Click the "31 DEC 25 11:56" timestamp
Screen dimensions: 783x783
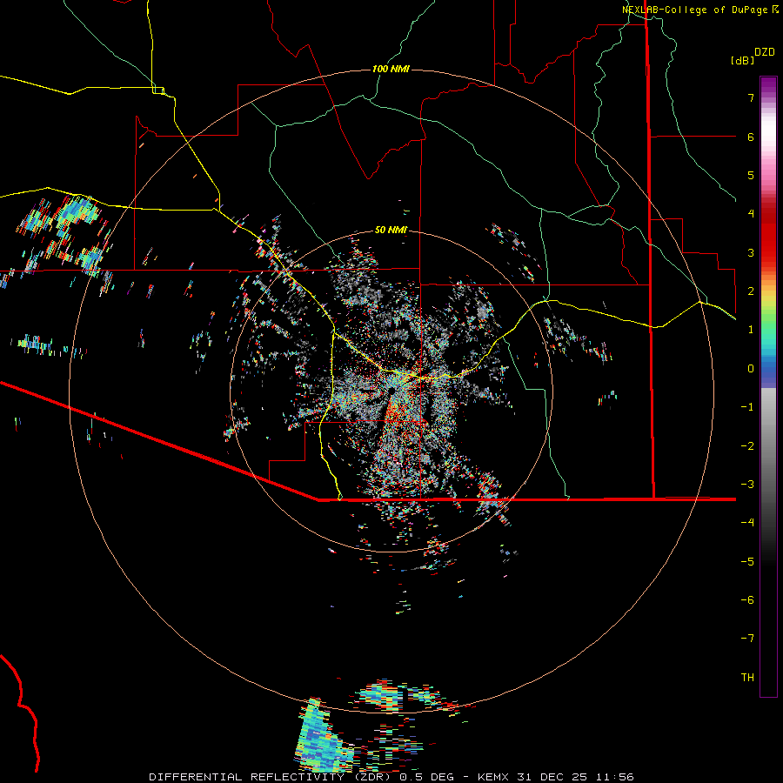[575, 777]
